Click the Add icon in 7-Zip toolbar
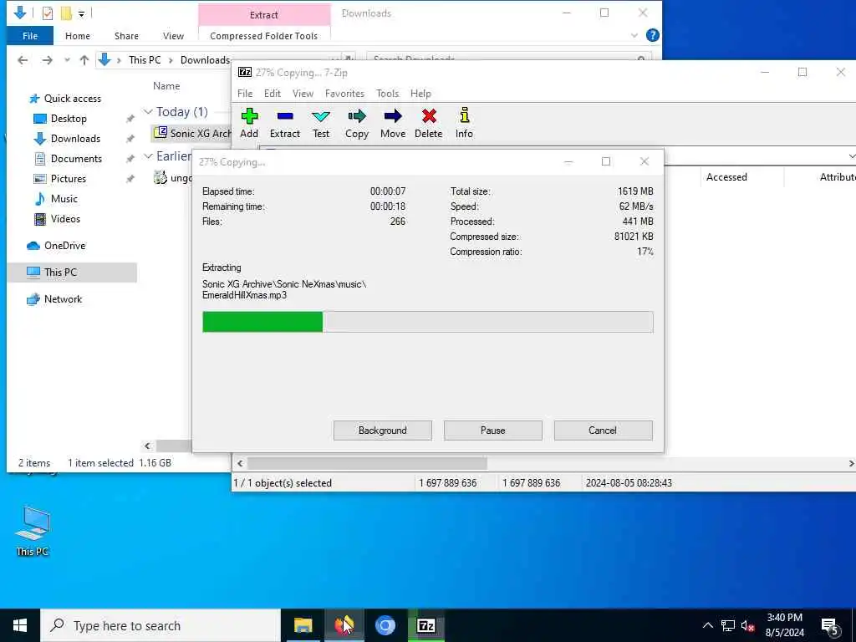856x642 pixels. (x=249, y=124)
